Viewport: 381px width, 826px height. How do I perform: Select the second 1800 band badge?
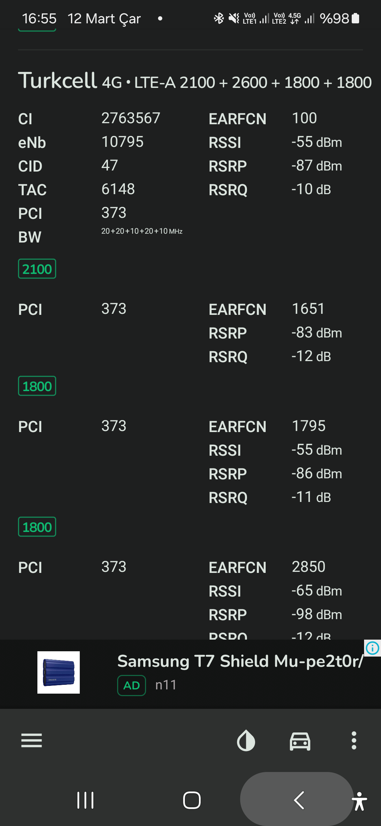point(37,527)
